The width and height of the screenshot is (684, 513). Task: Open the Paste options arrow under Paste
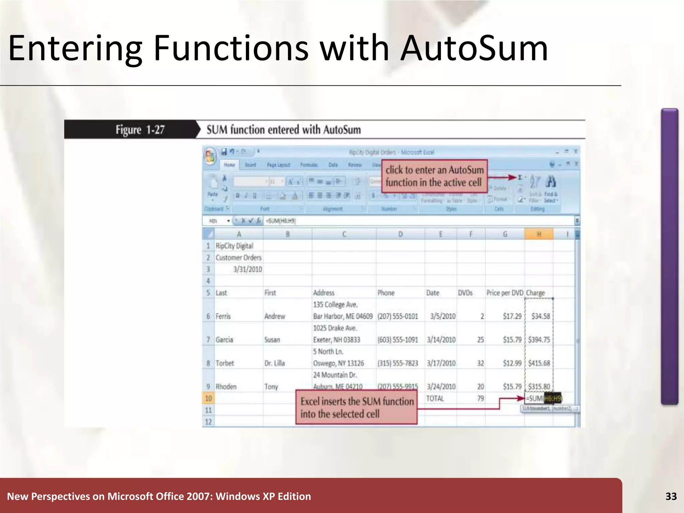pyautogui.click(x=212, y=200)
